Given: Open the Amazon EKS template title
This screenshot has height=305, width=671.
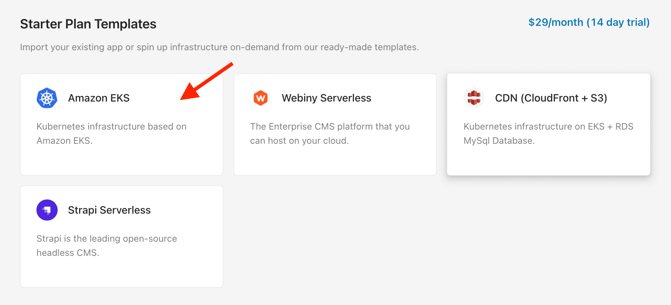Looking at the screenshot, I should point(99,98).
